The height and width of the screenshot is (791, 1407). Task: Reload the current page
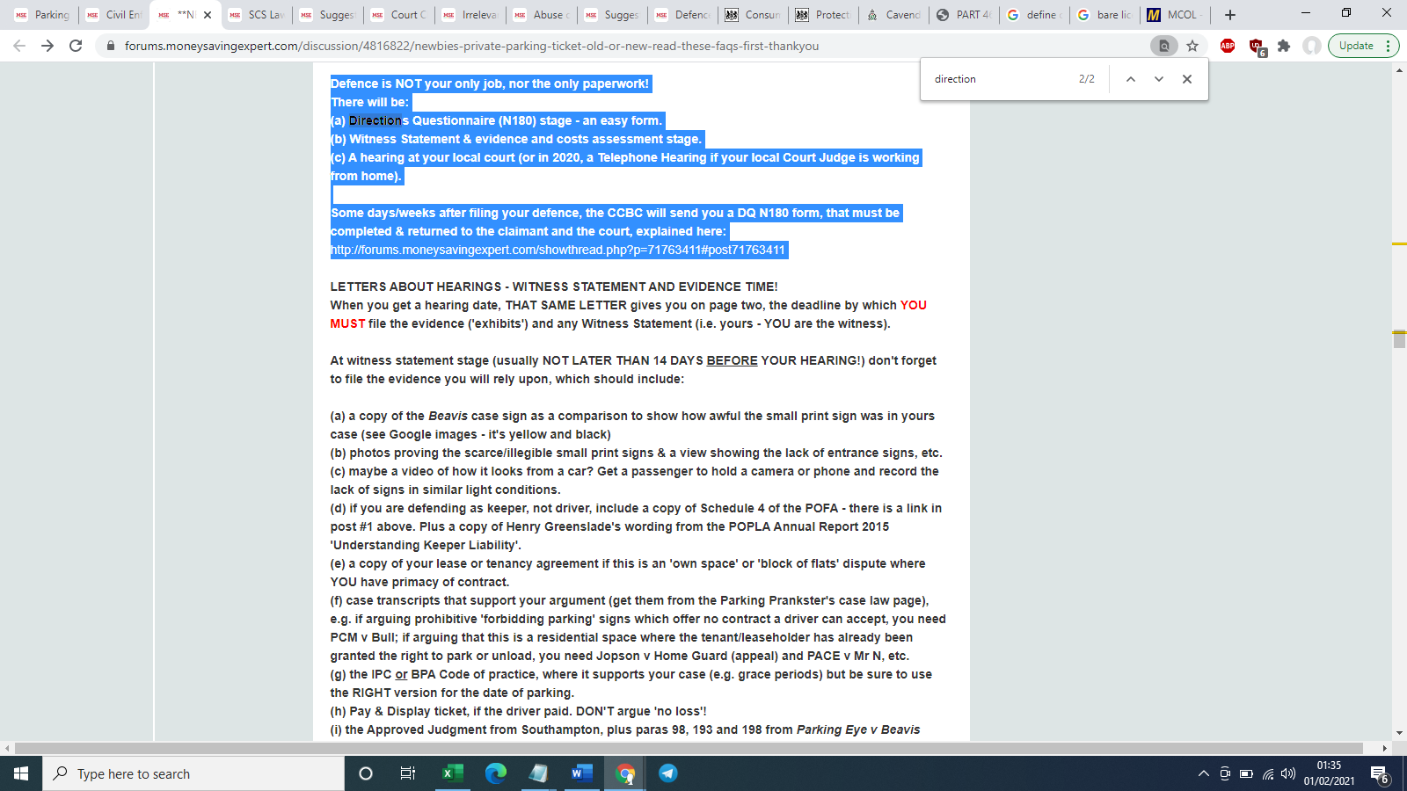76,46
